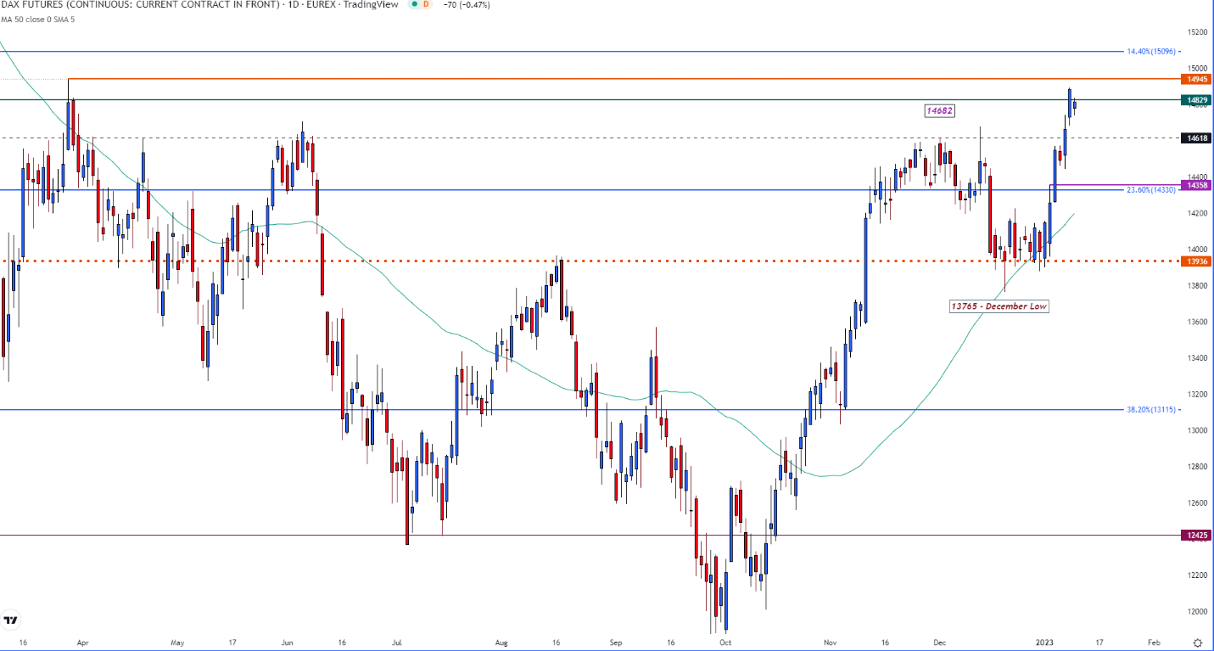This screenshot has height=651, width=1214.
Task: Click 13000 on the price axis
Action: [1198, 430]
